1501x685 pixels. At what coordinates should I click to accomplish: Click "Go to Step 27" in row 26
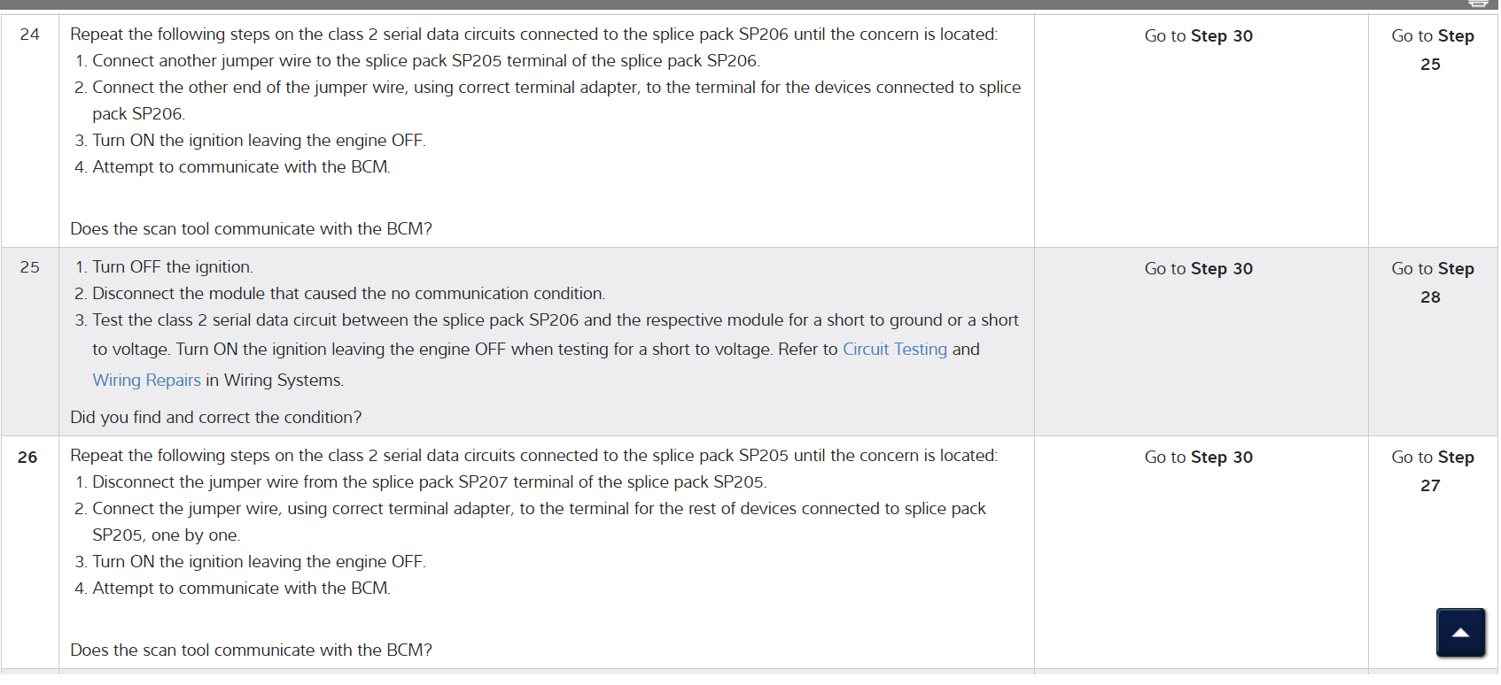click(1431, 471)
